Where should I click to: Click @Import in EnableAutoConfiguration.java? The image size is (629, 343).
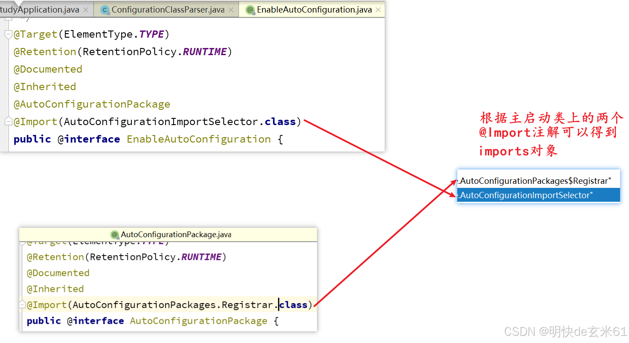click(36, 122)
